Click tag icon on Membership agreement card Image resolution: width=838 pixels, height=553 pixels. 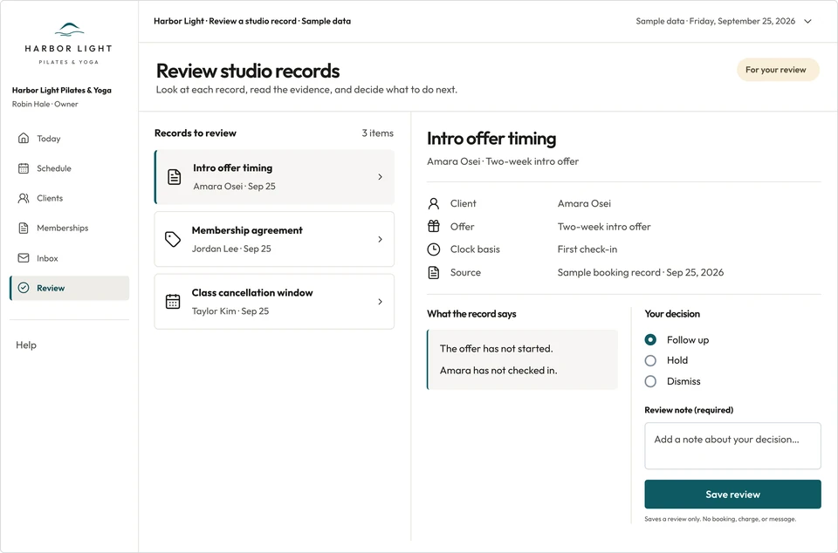pyautogui.click(x=173, y=239)
